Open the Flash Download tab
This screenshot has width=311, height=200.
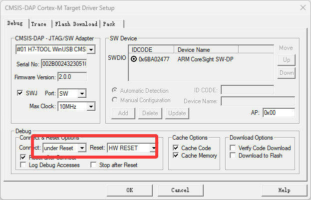[x=76, y=24]
